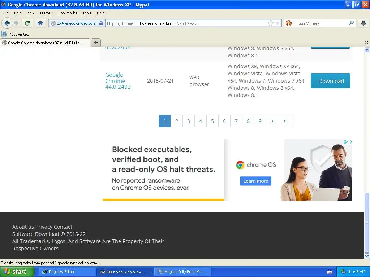The width and height of the screenshot is (370, 277).
Task: Open the File menu
Action: tap(5, 13)
